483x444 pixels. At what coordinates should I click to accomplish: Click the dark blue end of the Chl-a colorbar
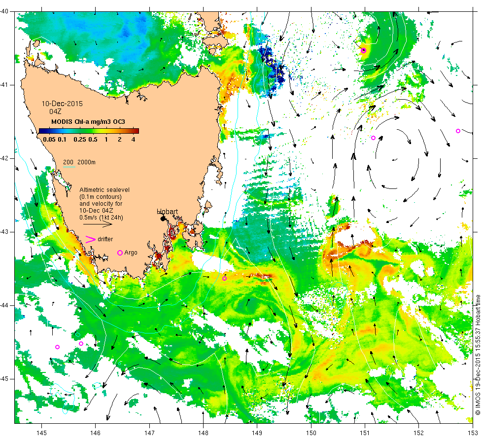click(x=41, y=131)
